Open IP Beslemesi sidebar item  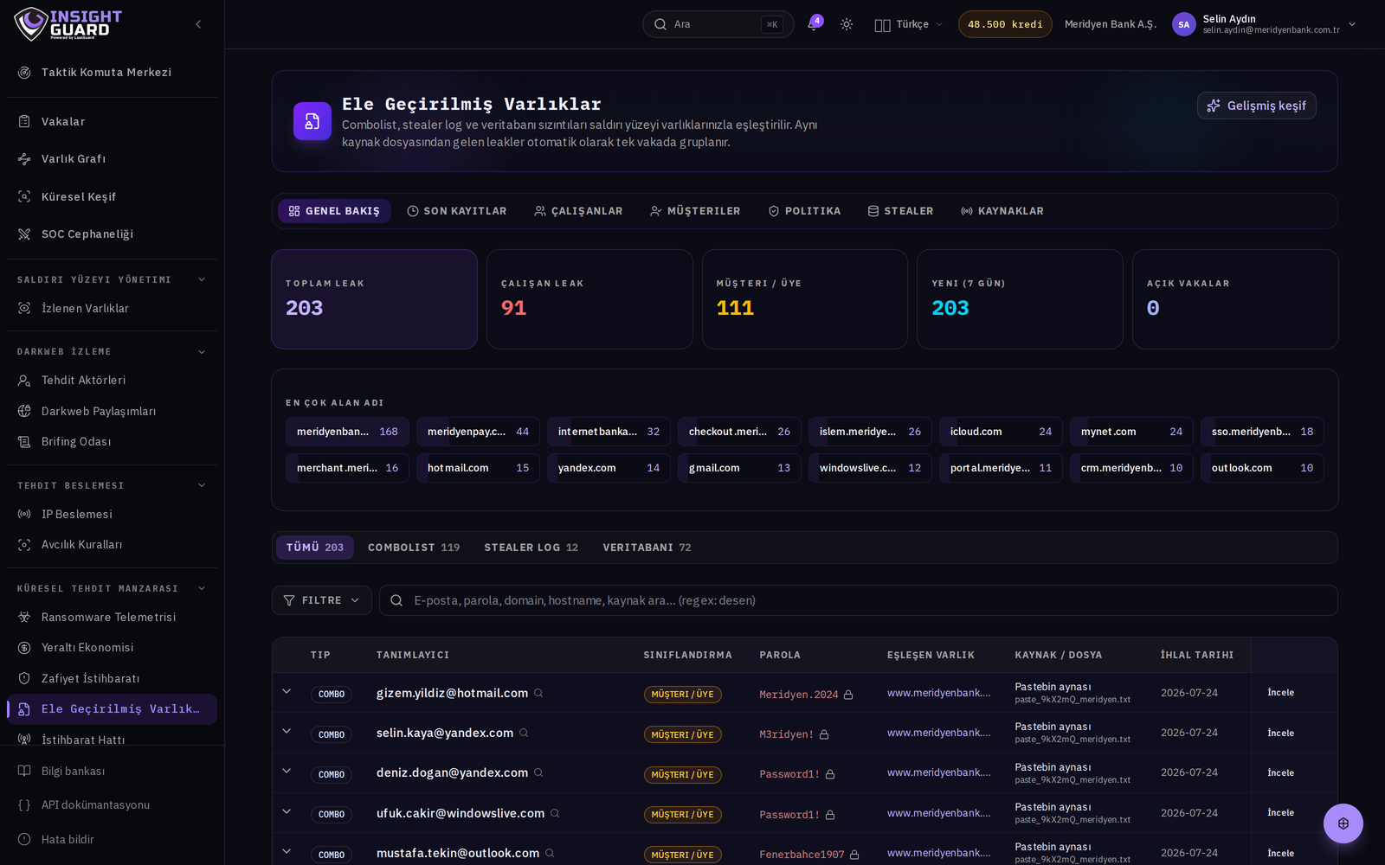(x=112, y=515)
